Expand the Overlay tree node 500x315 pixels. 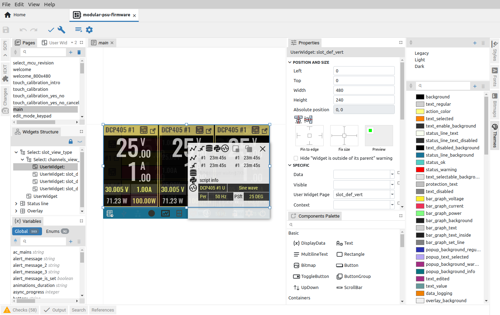[16, 211]
